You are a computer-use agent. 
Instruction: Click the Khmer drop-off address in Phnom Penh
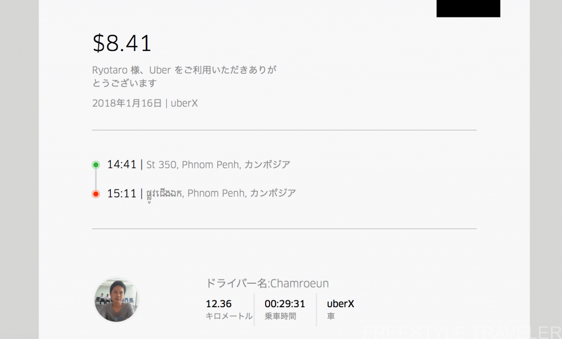pyautogui.click(x=221, y=194)
